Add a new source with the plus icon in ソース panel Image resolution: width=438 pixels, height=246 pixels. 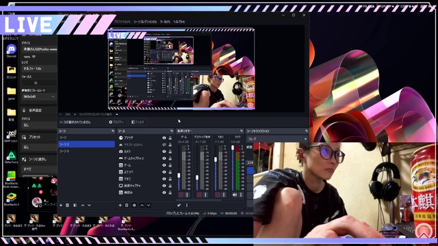click(120, 205)
